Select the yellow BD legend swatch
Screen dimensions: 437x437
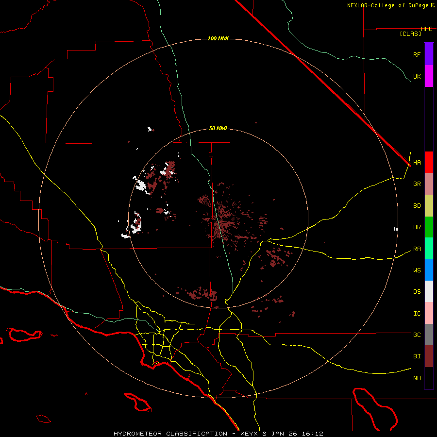tap(429, 205)
